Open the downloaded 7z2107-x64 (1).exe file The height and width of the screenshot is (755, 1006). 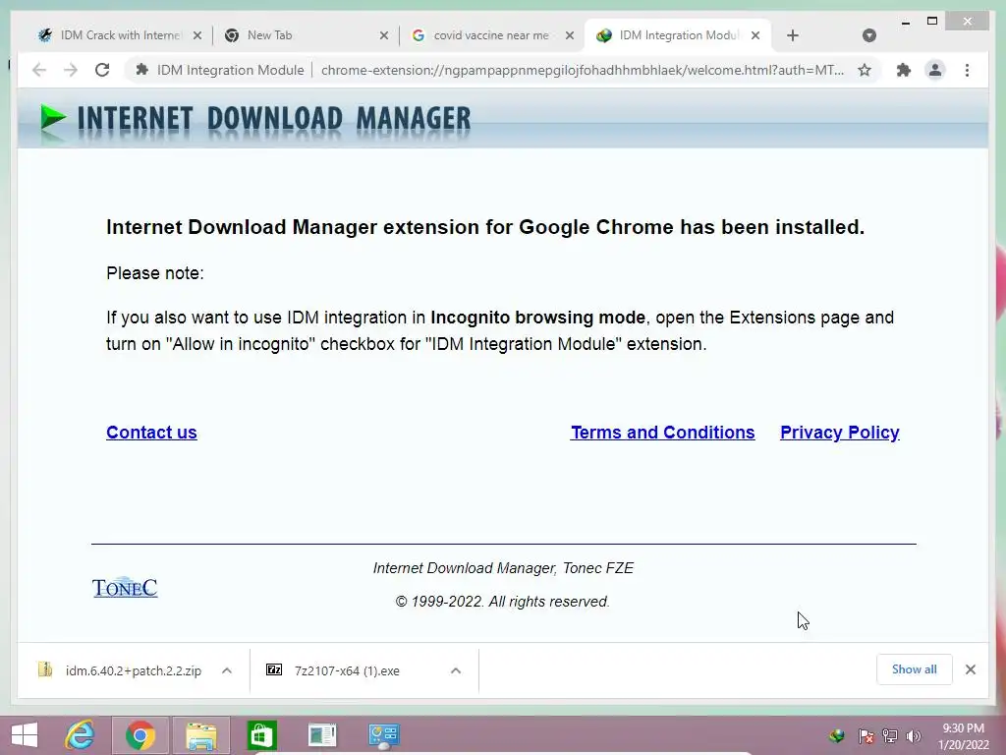point(347,670)
